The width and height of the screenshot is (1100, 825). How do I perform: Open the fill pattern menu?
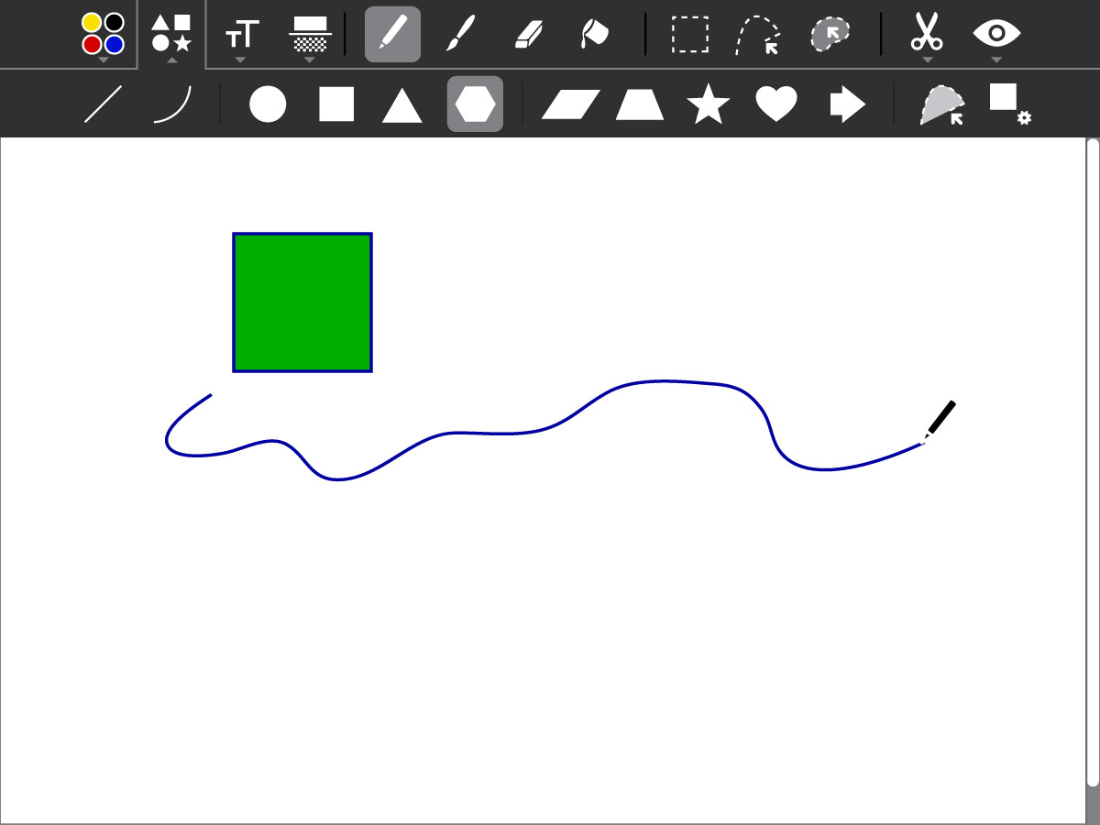(310, 35)
